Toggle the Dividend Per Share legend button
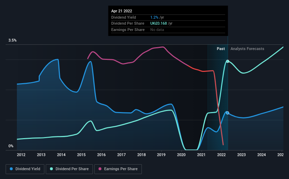Screen dimensions: 289x179 point(69,169)
